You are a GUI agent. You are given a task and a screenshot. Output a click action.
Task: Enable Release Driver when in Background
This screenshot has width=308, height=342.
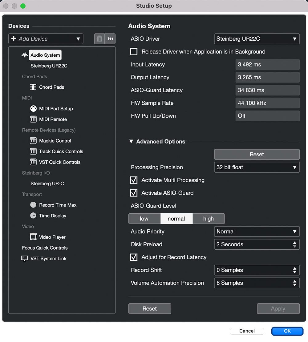134,52
